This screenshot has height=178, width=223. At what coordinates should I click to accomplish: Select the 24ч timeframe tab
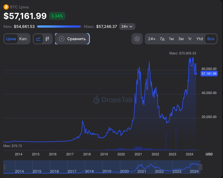[x=152, y=39]
